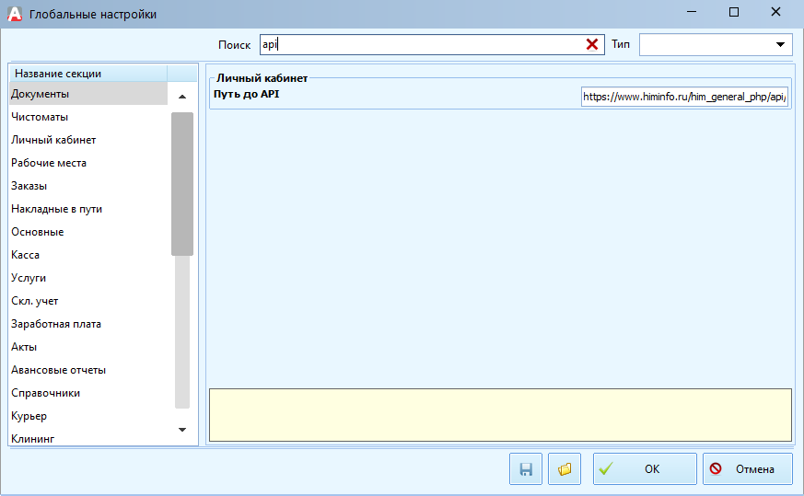Go to the Рабочие места section
The height and width of the screenshot is (496, 804).
coord(49,163)
